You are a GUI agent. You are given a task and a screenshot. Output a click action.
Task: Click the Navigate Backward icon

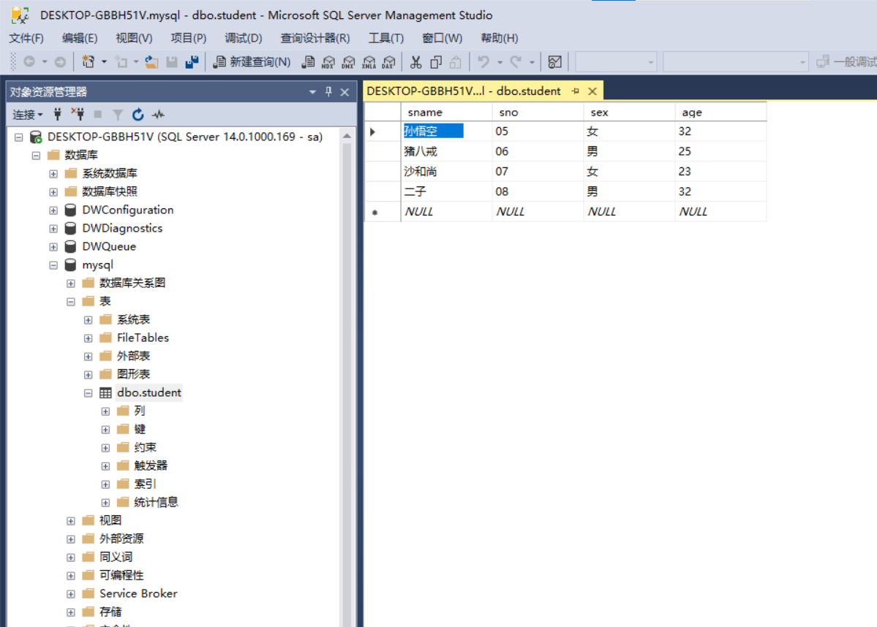point(29,61)
